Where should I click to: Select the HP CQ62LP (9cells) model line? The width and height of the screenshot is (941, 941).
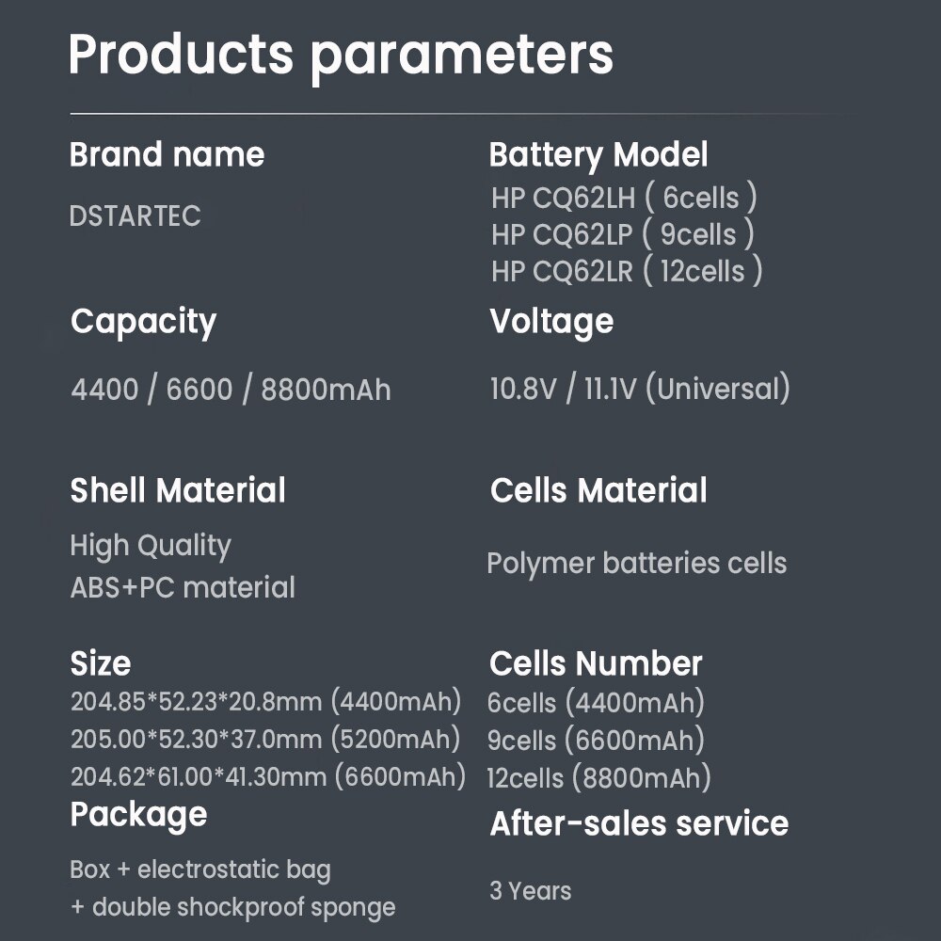pyautogui.click(x=623, y=234)
